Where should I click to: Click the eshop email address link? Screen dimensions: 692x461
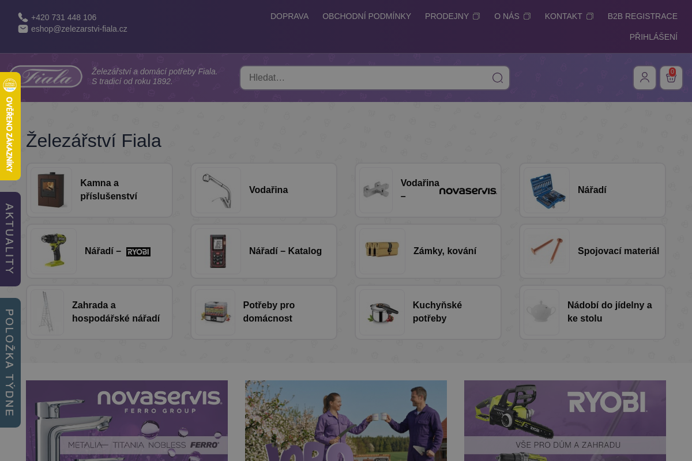[x=79, y=29]
